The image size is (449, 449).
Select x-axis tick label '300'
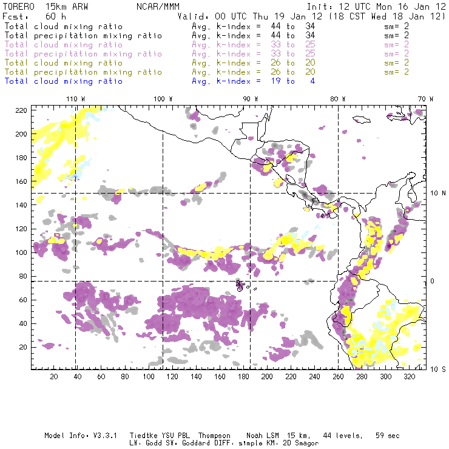[385, 377]
